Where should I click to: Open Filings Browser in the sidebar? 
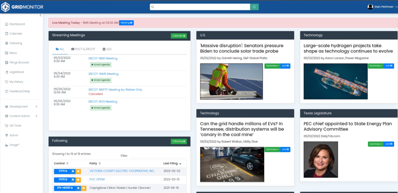click(x=17, y=62)
